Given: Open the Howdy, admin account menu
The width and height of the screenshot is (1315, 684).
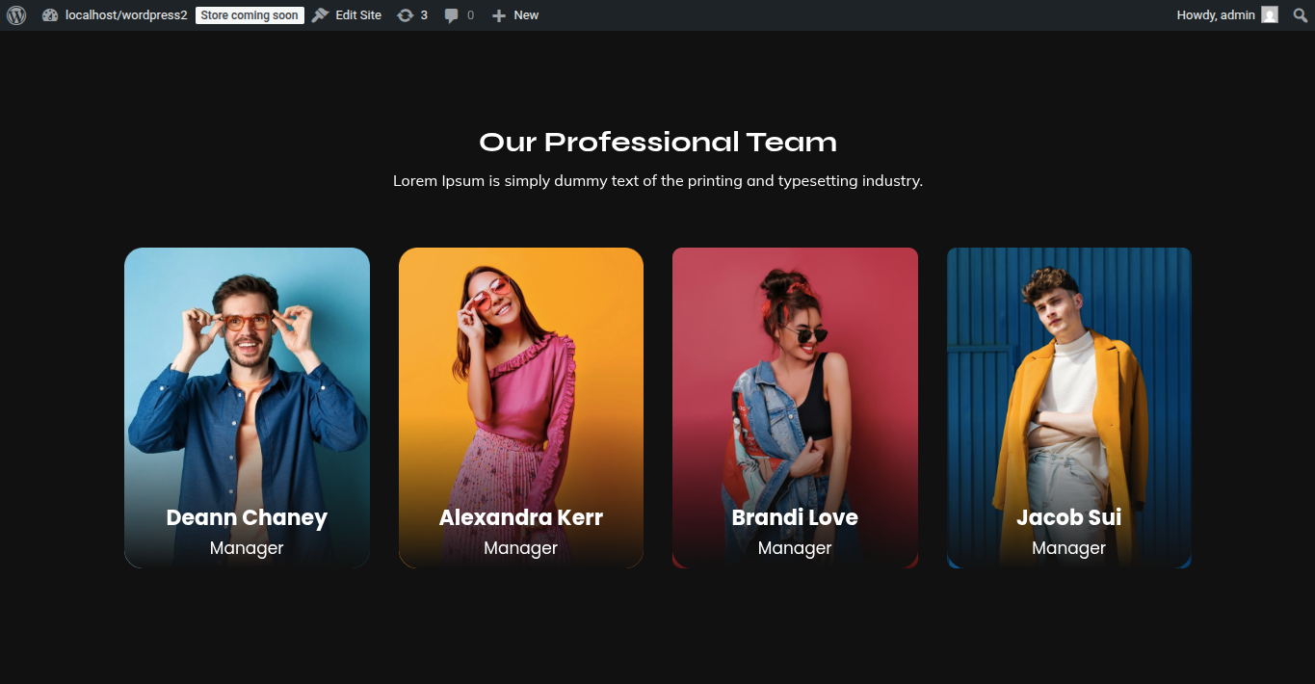Looking at the screenshot, I should (x=1216, y=15).
